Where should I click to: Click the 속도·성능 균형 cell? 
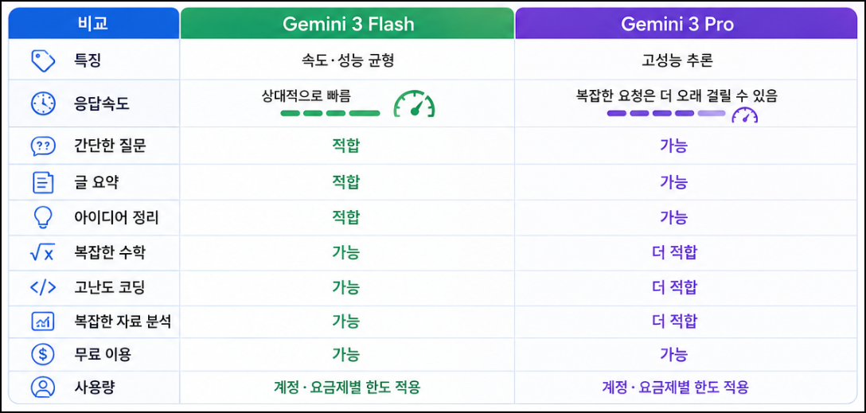point(347,60)
